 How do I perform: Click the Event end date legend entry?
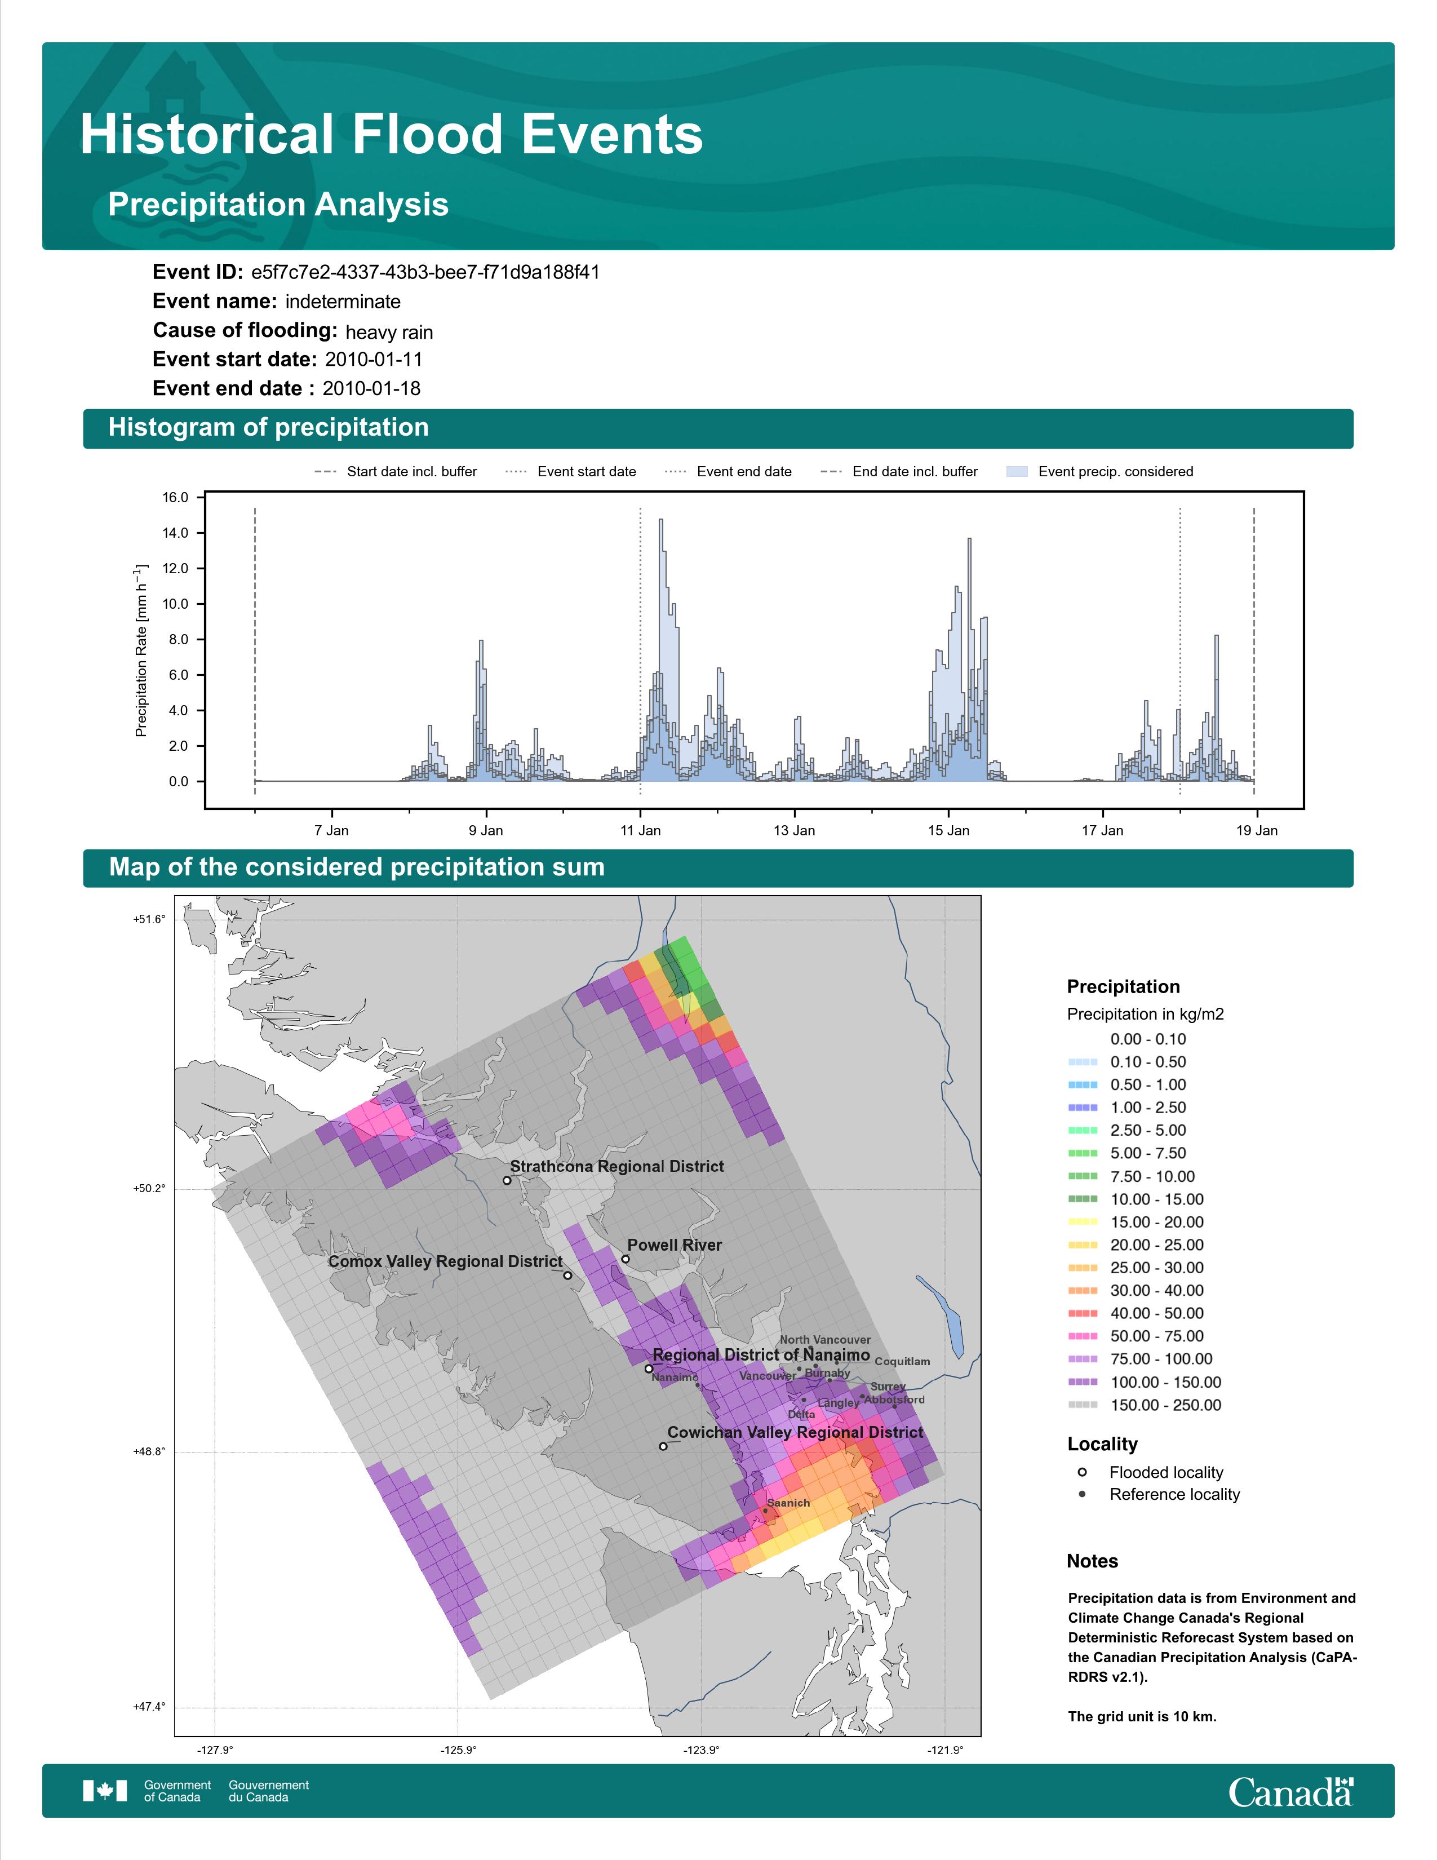pos(728,472)
